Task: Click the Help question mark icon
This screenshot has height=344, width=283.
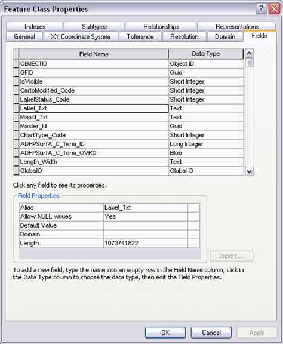Action: [x=262, y=9]
